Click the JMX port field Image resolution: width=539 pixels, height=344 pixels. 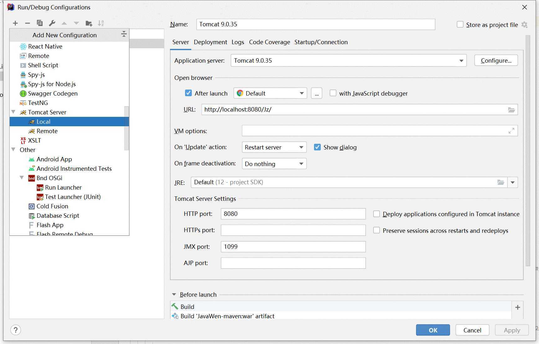click(293, 247)
